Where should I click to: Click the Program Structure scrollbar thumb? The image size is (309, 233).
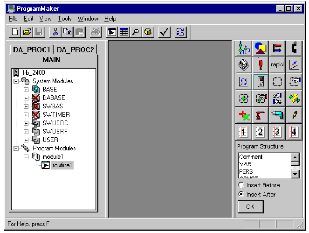[295, 164]
